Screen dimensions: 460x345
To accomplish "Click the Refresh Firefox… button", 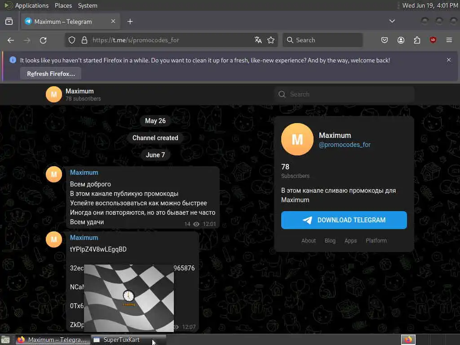I will pos(51,74).
